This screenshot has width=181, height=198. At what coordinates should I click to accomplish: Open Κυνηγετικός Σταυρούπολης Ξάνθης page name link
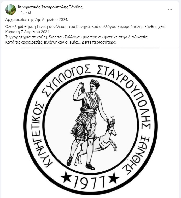tap(50, 7)
